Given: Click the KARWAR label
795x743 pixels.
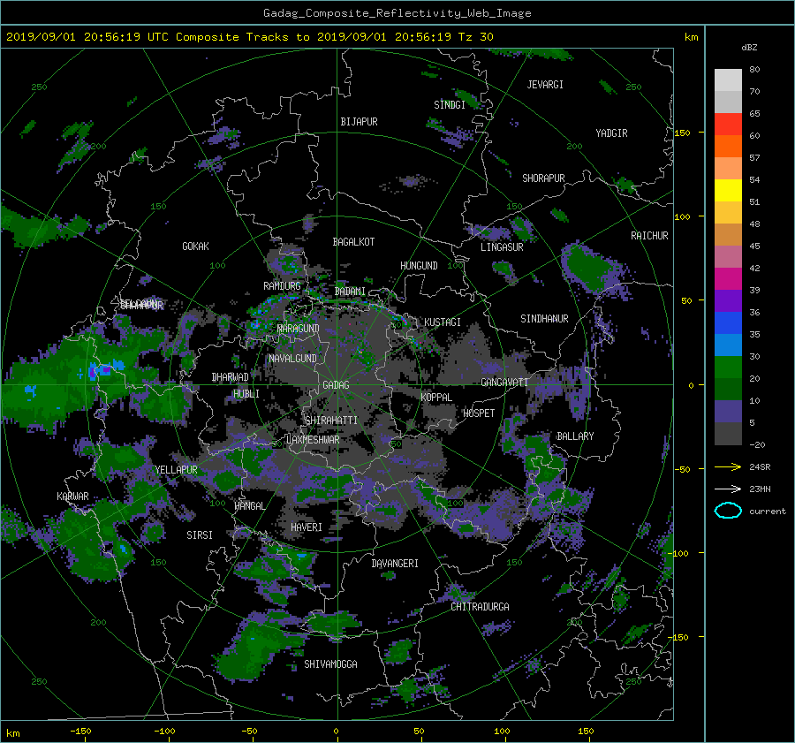Looking at the screenshot, I should point(72,497).
